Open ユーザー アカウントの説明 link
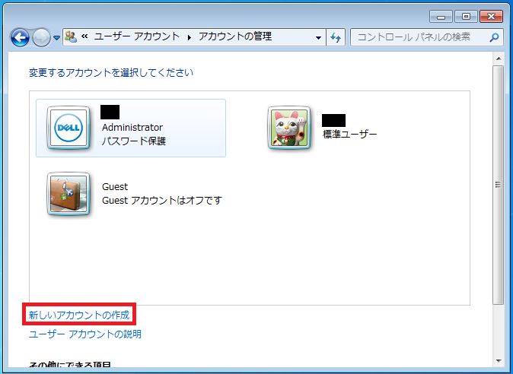 pyautogui.click(x=85, y=334)
